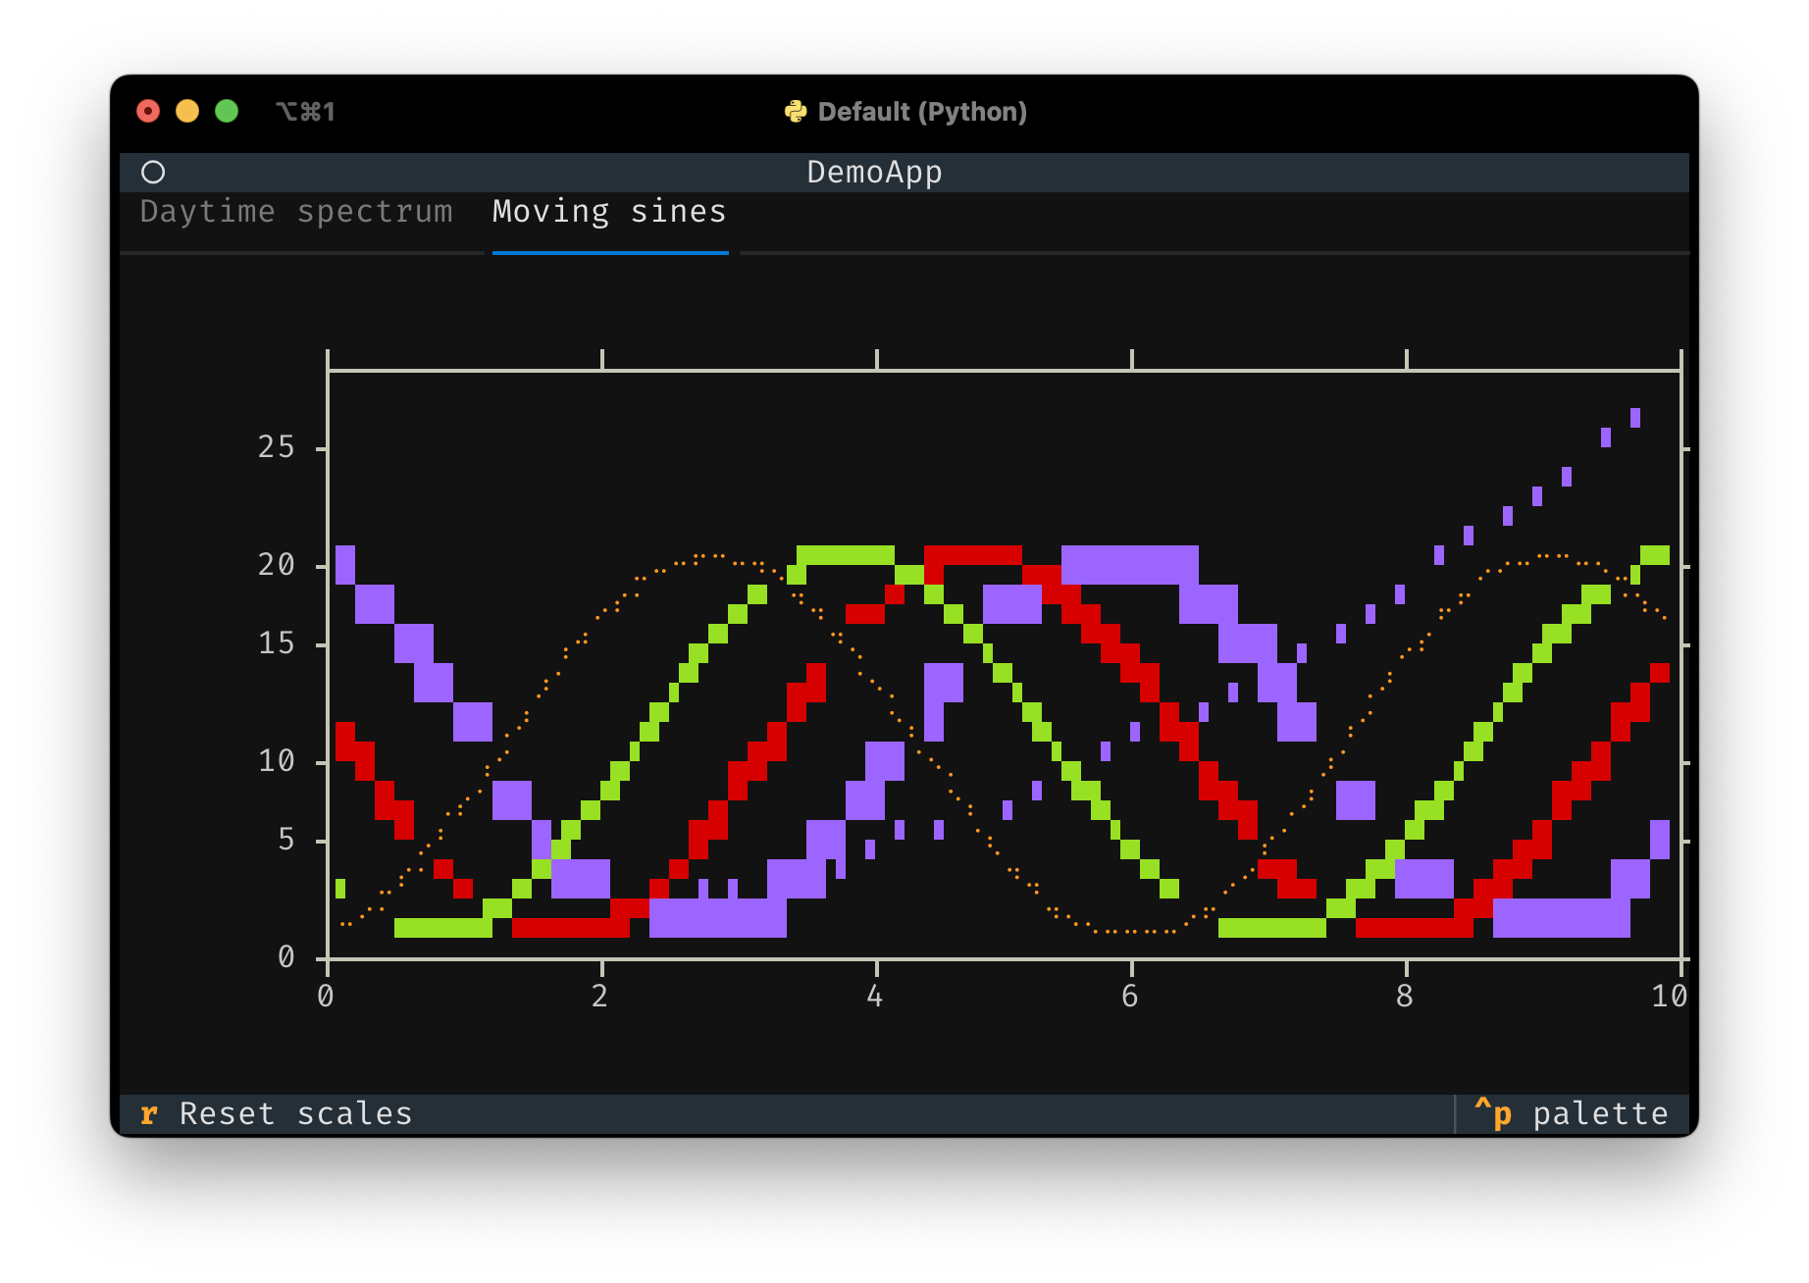
Task: Click the ⌥⌘1 shortcut indicator in title bar
Action: pyautogui.click(x=305, y=111)
